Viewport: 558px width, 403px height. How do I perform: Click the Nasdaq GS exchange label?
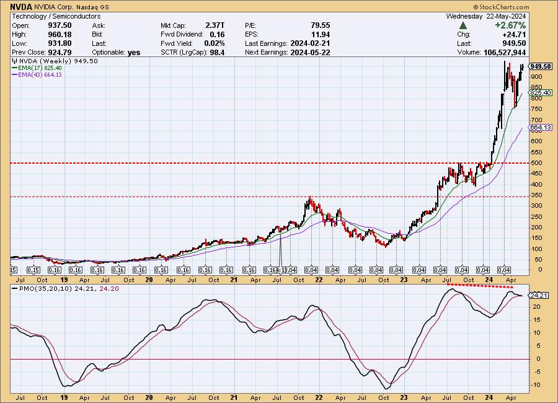tap(92, 7)
